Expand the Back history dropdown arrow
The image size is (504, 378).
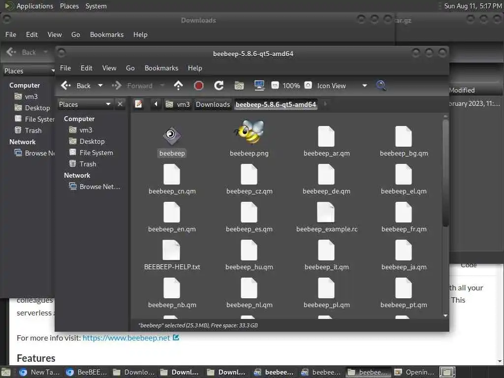tap(100, 86)
